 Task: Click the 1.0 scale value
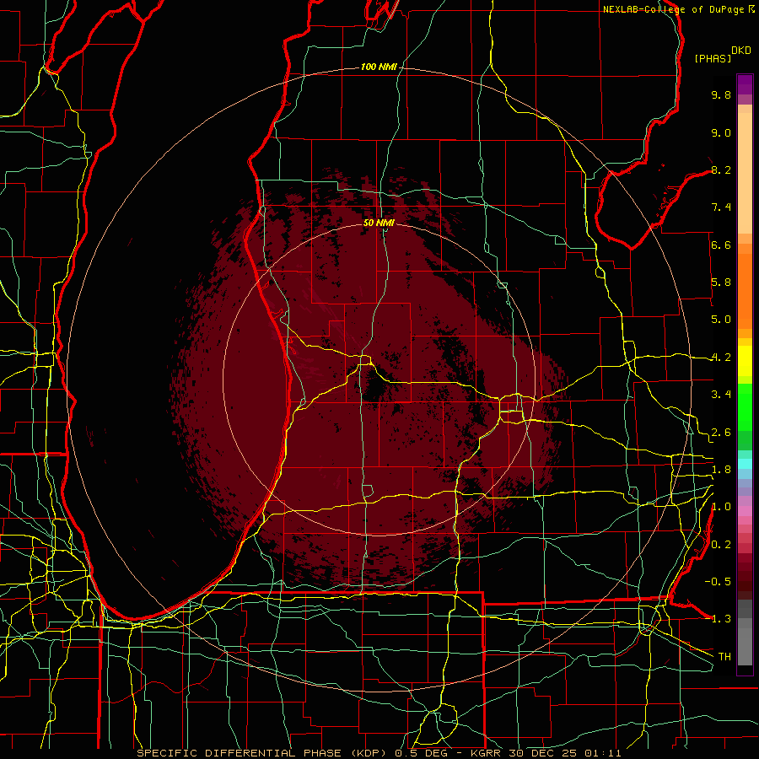[x=721, y=507]
